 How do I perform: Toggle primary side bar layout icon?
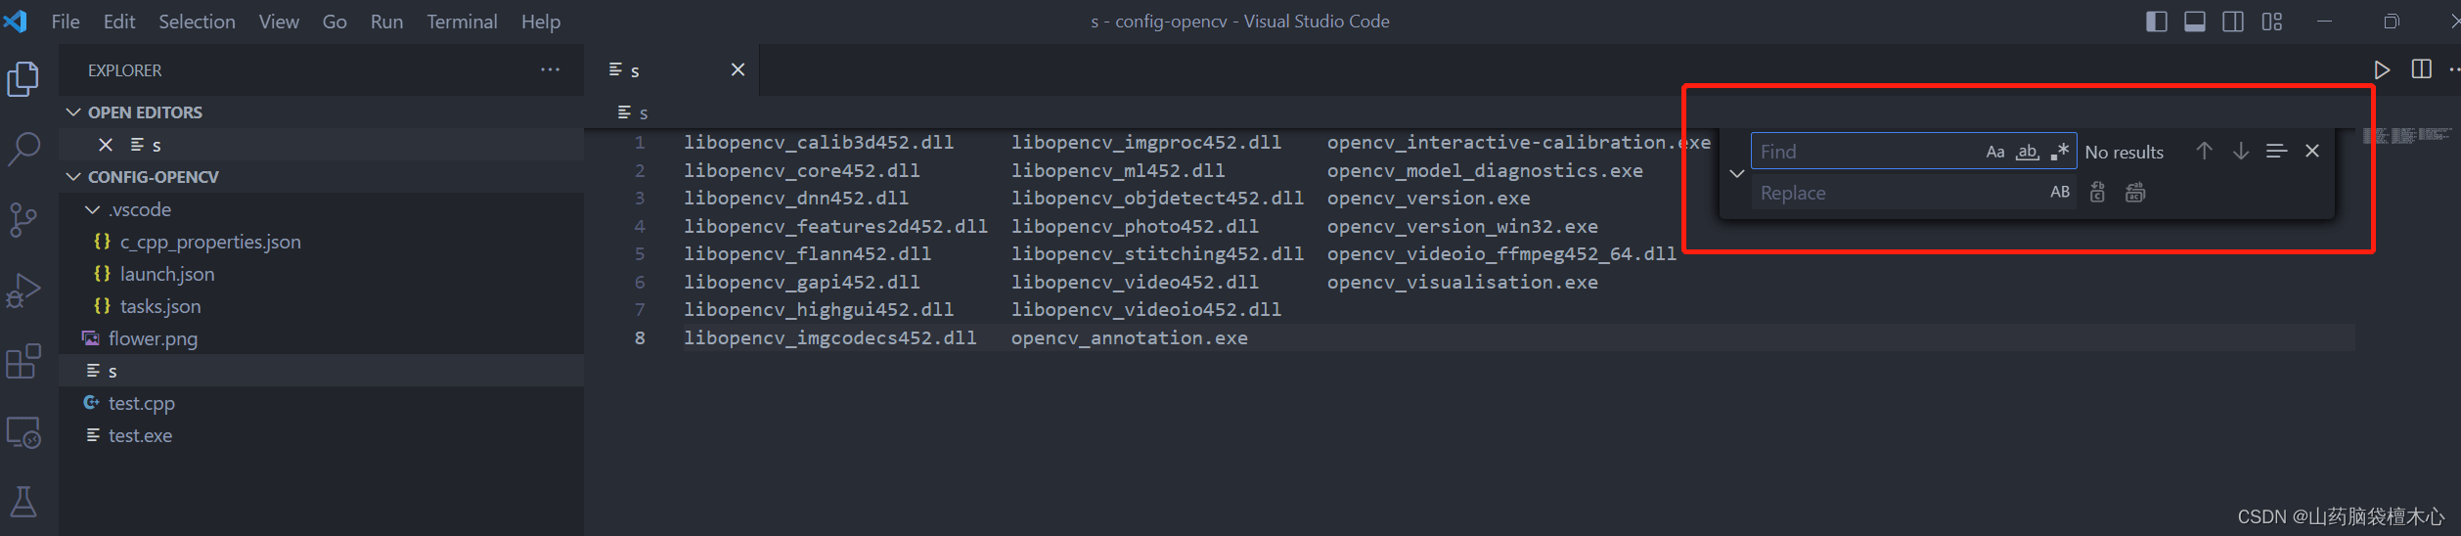2156,22
